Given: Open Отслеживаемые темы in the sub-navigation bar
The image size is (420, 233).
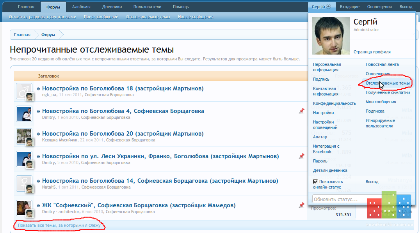Looking at the screenshot, I should (148, 17).
